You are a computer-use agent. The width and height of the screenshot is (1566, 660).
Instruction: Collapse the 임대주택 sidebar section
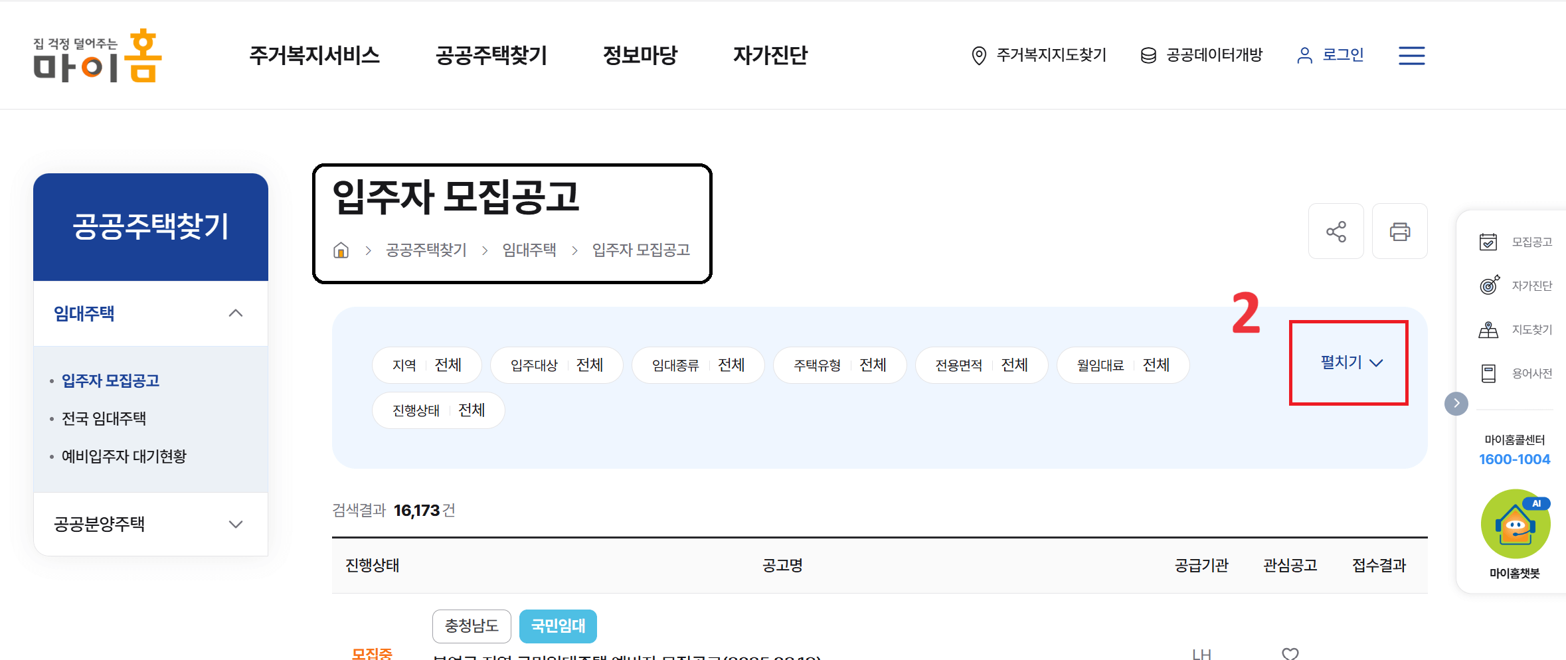coord(236,313)
